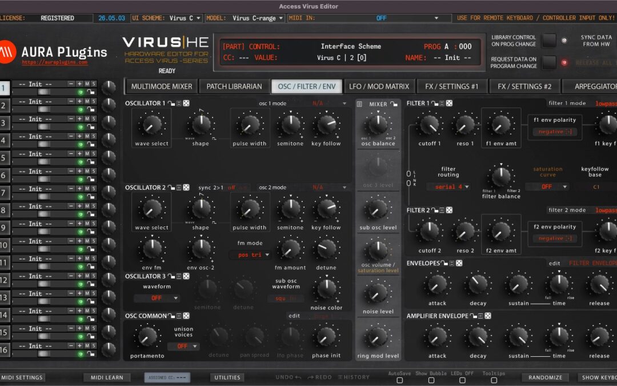
Task: Open the filter routing serial 4 dropdown
Action: [x=448, y=186]
